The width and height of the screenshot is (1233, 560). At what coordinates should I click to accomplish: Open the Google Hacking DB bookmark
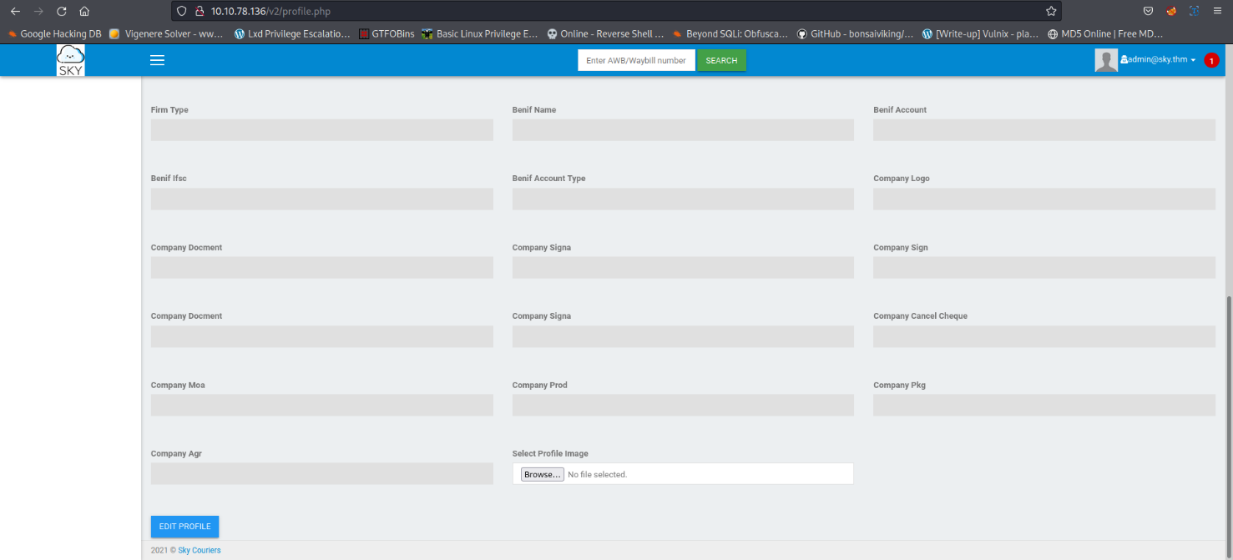click(x=54, y=34)
